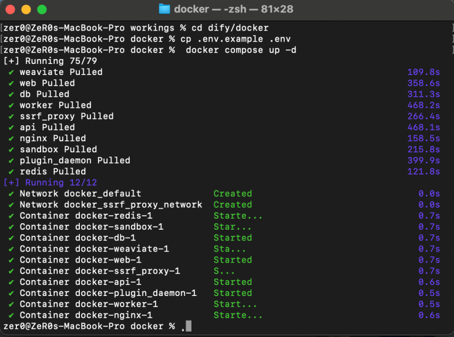Click checkmark beside Network docker_default
The height and width of the screenshot is (337, 454).
11,194
